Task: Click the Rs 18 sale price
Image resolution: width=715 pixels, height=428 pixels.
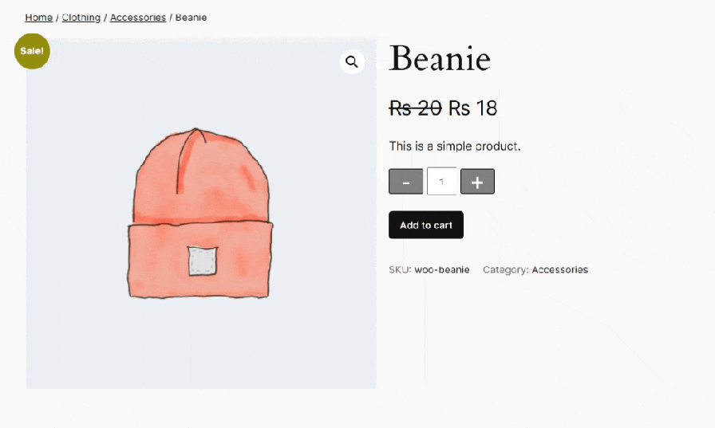Action: click(x=472, y=108)
